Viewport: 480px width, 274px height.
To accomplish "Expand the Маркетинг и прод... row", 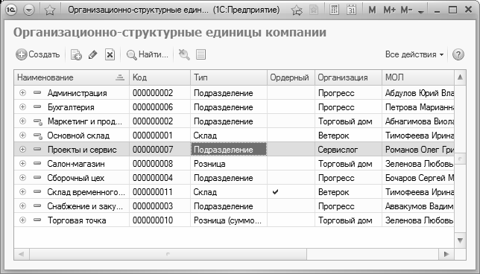I will (x=22, y=121).
